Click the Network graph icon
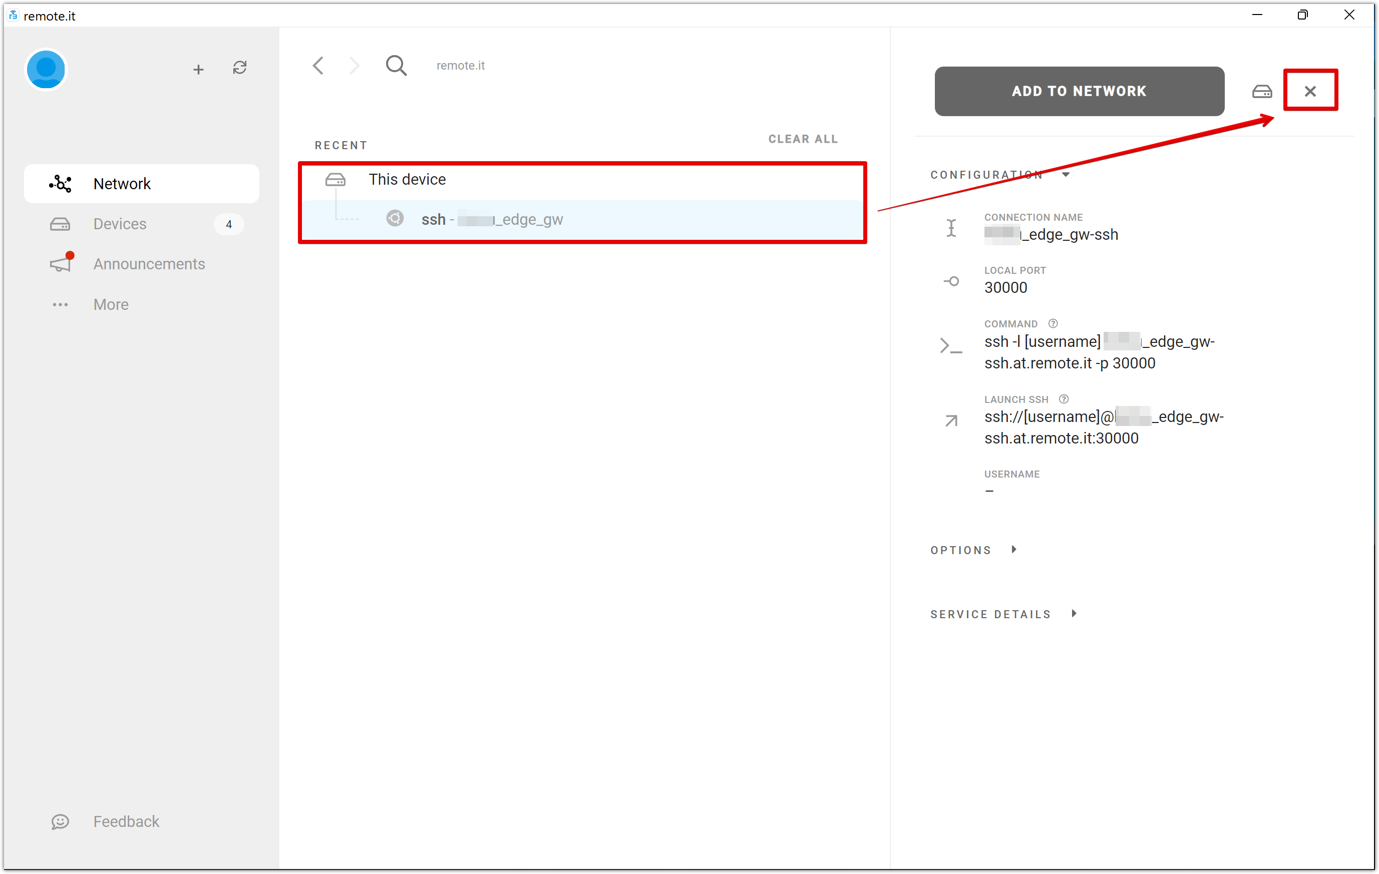The height and width of the screenshot is (874, 1379). 60,184
